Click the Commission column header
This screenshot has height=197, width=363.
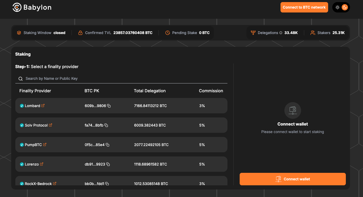pos(211,91)
